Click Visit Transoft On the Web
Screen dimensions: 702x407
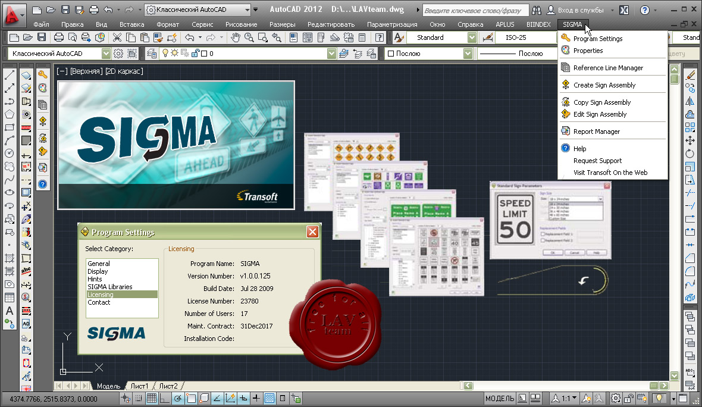[x=610, y=173]
